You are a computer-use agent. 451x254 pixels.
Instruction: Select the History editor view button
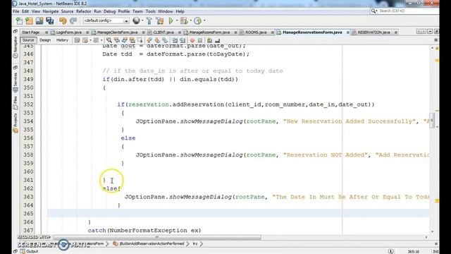point(62,40)
